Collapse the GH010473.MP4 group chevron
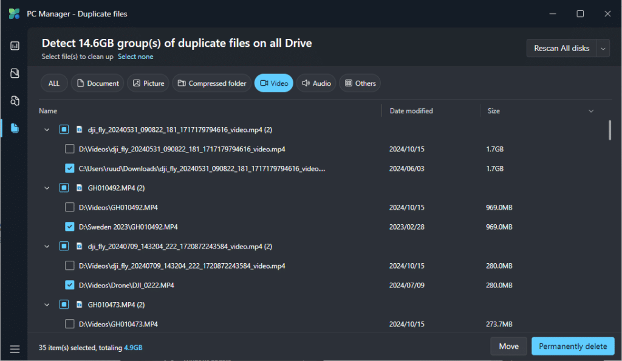 point(47,304)
